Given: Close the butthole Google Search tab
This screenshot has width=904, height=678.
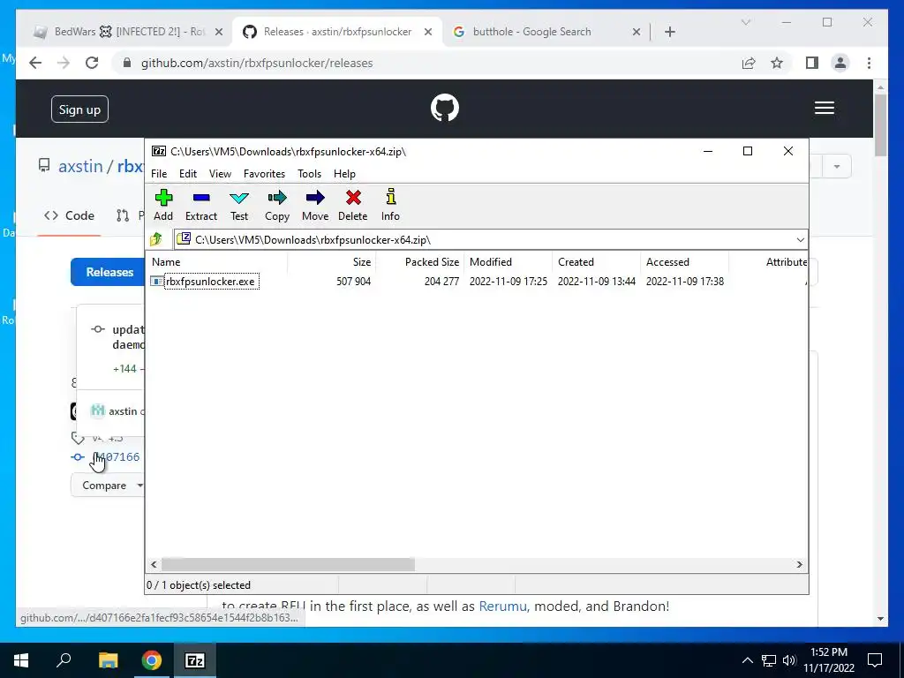Looking at the screenshot, I should tap(636, 32).
